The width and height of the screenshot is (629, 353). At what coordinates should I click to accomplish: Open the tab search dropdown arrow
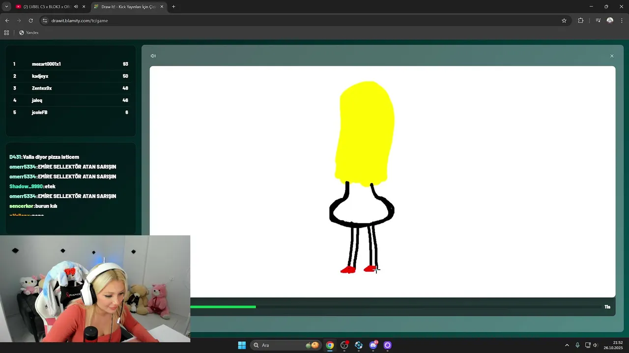6,7
